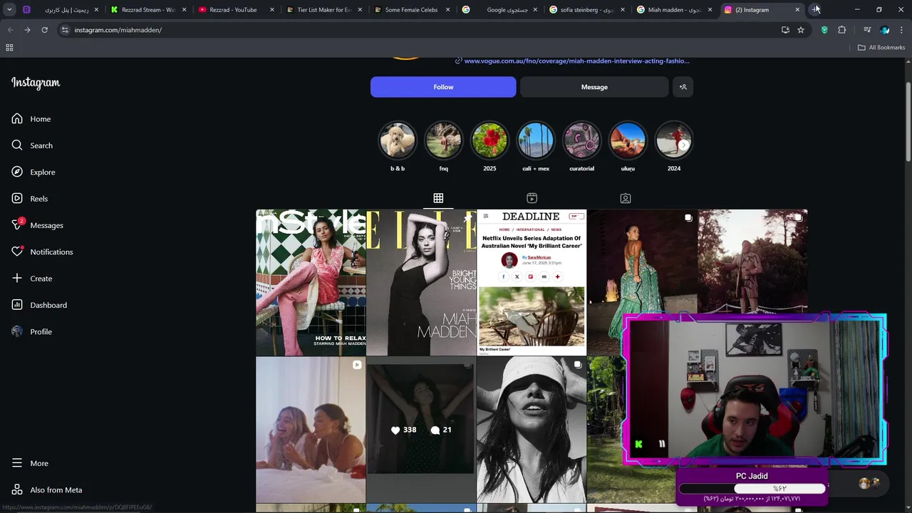Viewport: 912px width, 513px height.
Task: Open the browser three-dot menu
Action: click(901, 30)
